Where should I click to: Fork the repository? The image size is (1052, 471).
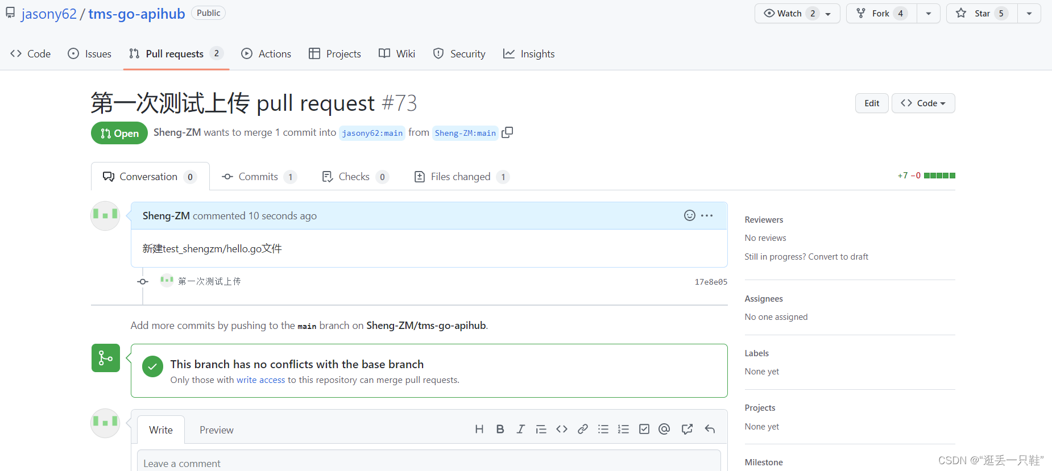(x=881, y=13)
